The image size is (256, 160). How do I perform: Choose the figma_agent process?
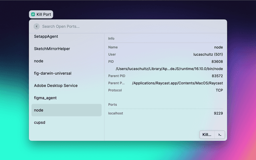coord(66,98)
